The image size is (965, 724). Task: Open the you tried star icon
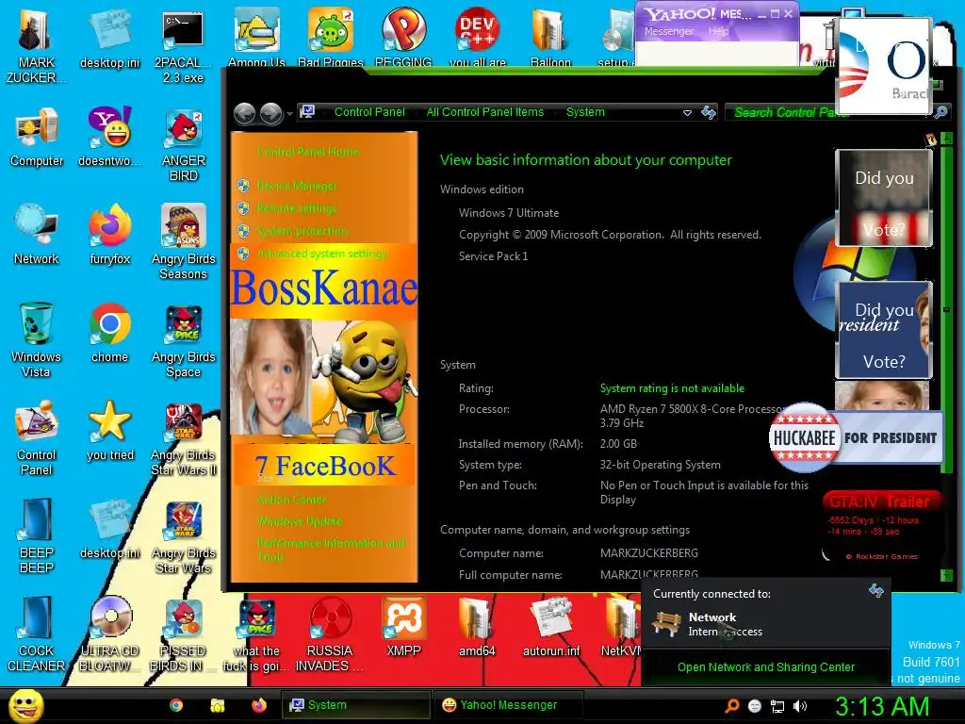pos(109,431)
